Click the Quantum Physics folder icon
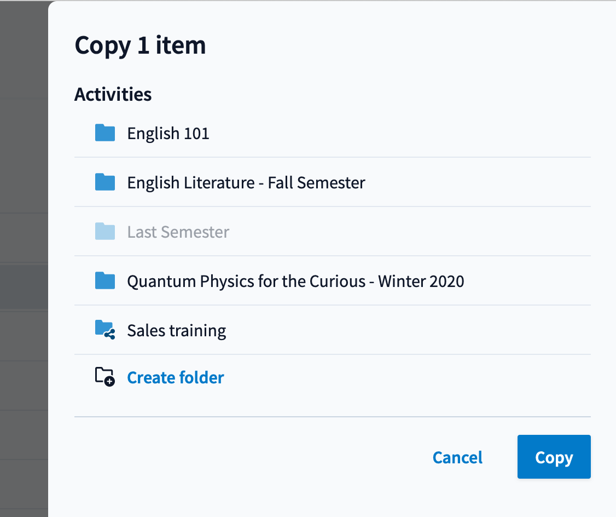This screenshot has height=517, width=616. pos(105,281)
